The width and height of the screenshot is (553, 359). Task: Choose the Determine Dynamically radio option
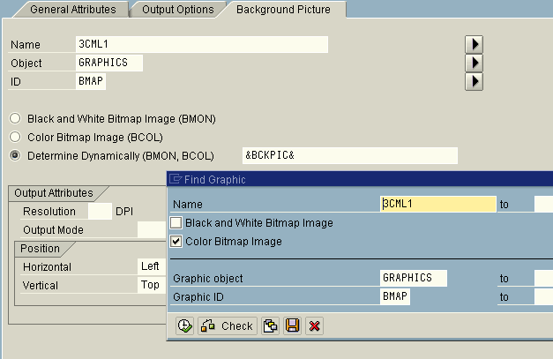coord(15,155)
